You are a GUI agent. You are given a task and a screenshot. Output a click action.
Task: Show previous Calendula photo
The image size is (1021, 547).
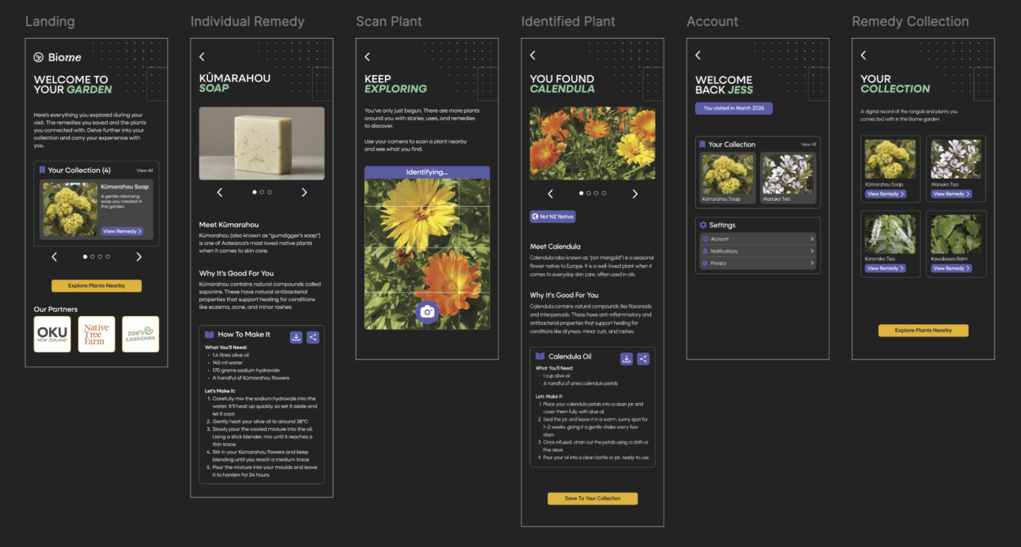(550, 194)
